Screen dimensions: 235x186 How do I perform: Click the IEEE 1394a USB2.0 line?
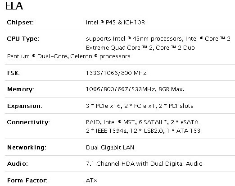(x=143, y=131)
